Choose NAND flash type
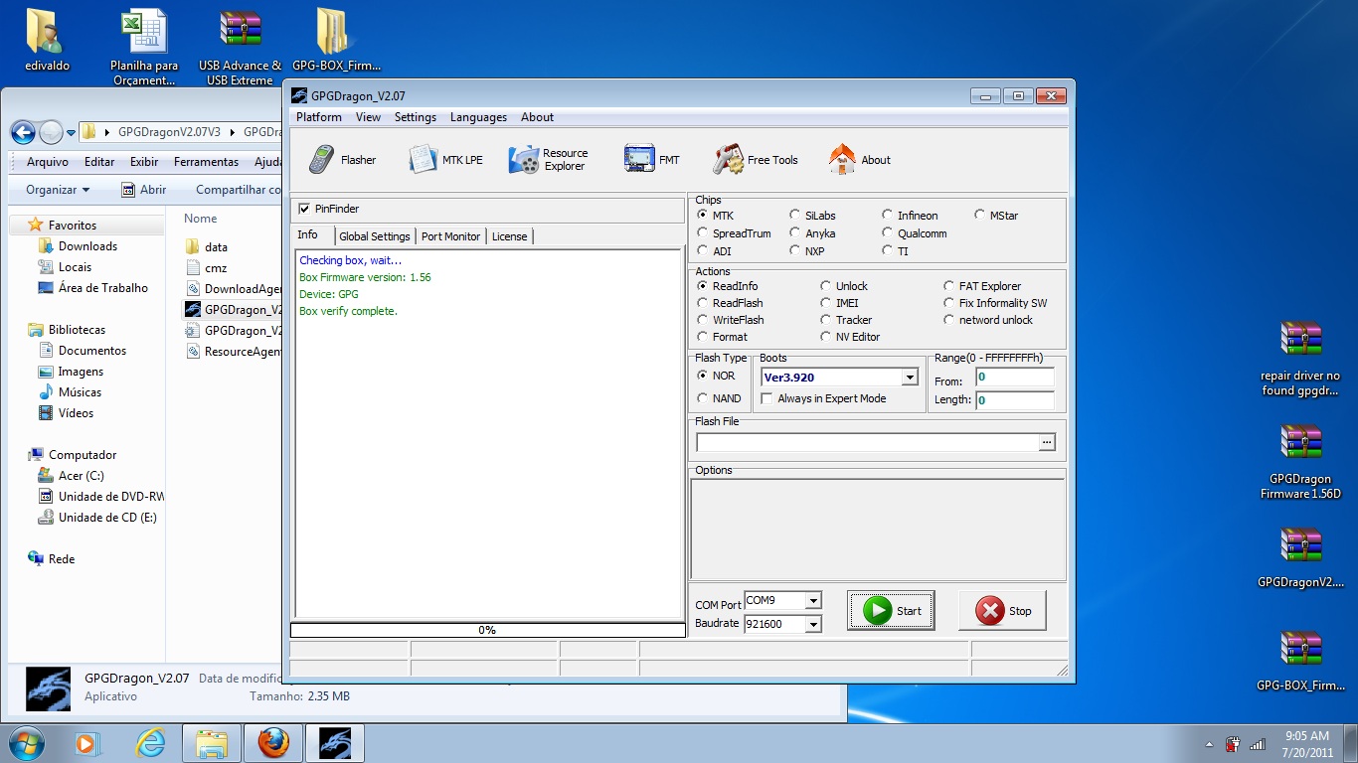This screenshot has height=763, width=1358. [x=703, y=398]
